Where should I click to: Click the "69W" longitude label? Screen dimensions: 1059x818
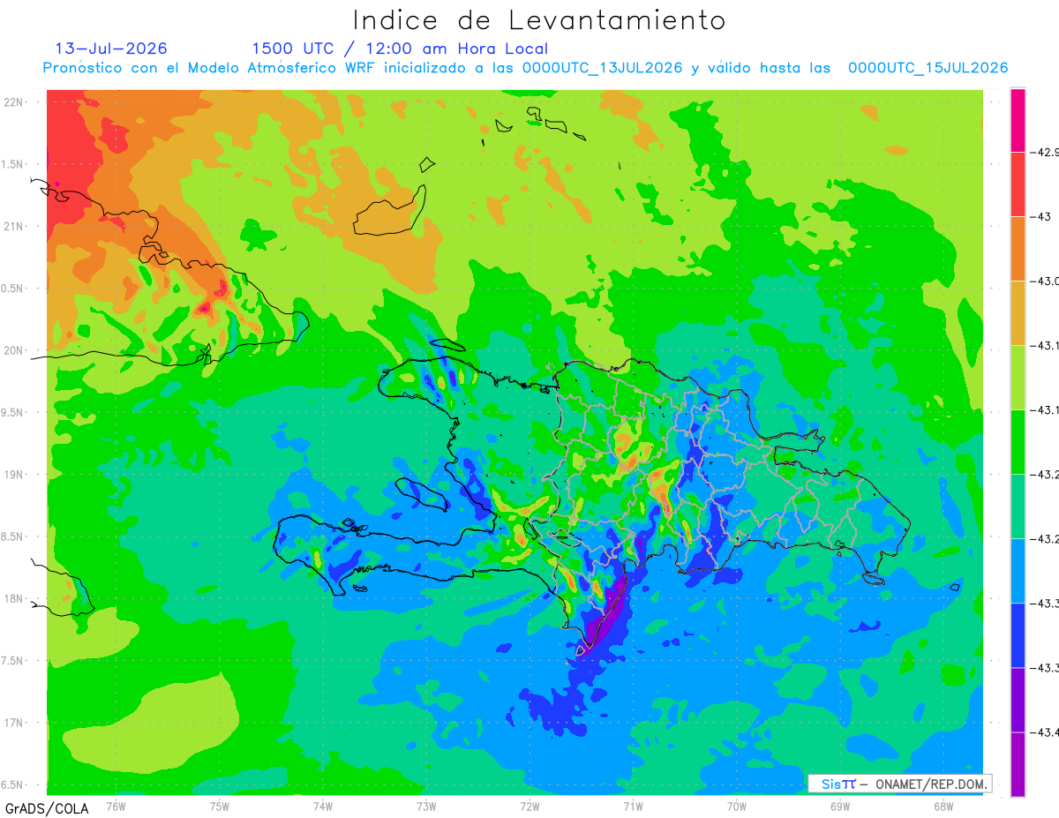840,806
